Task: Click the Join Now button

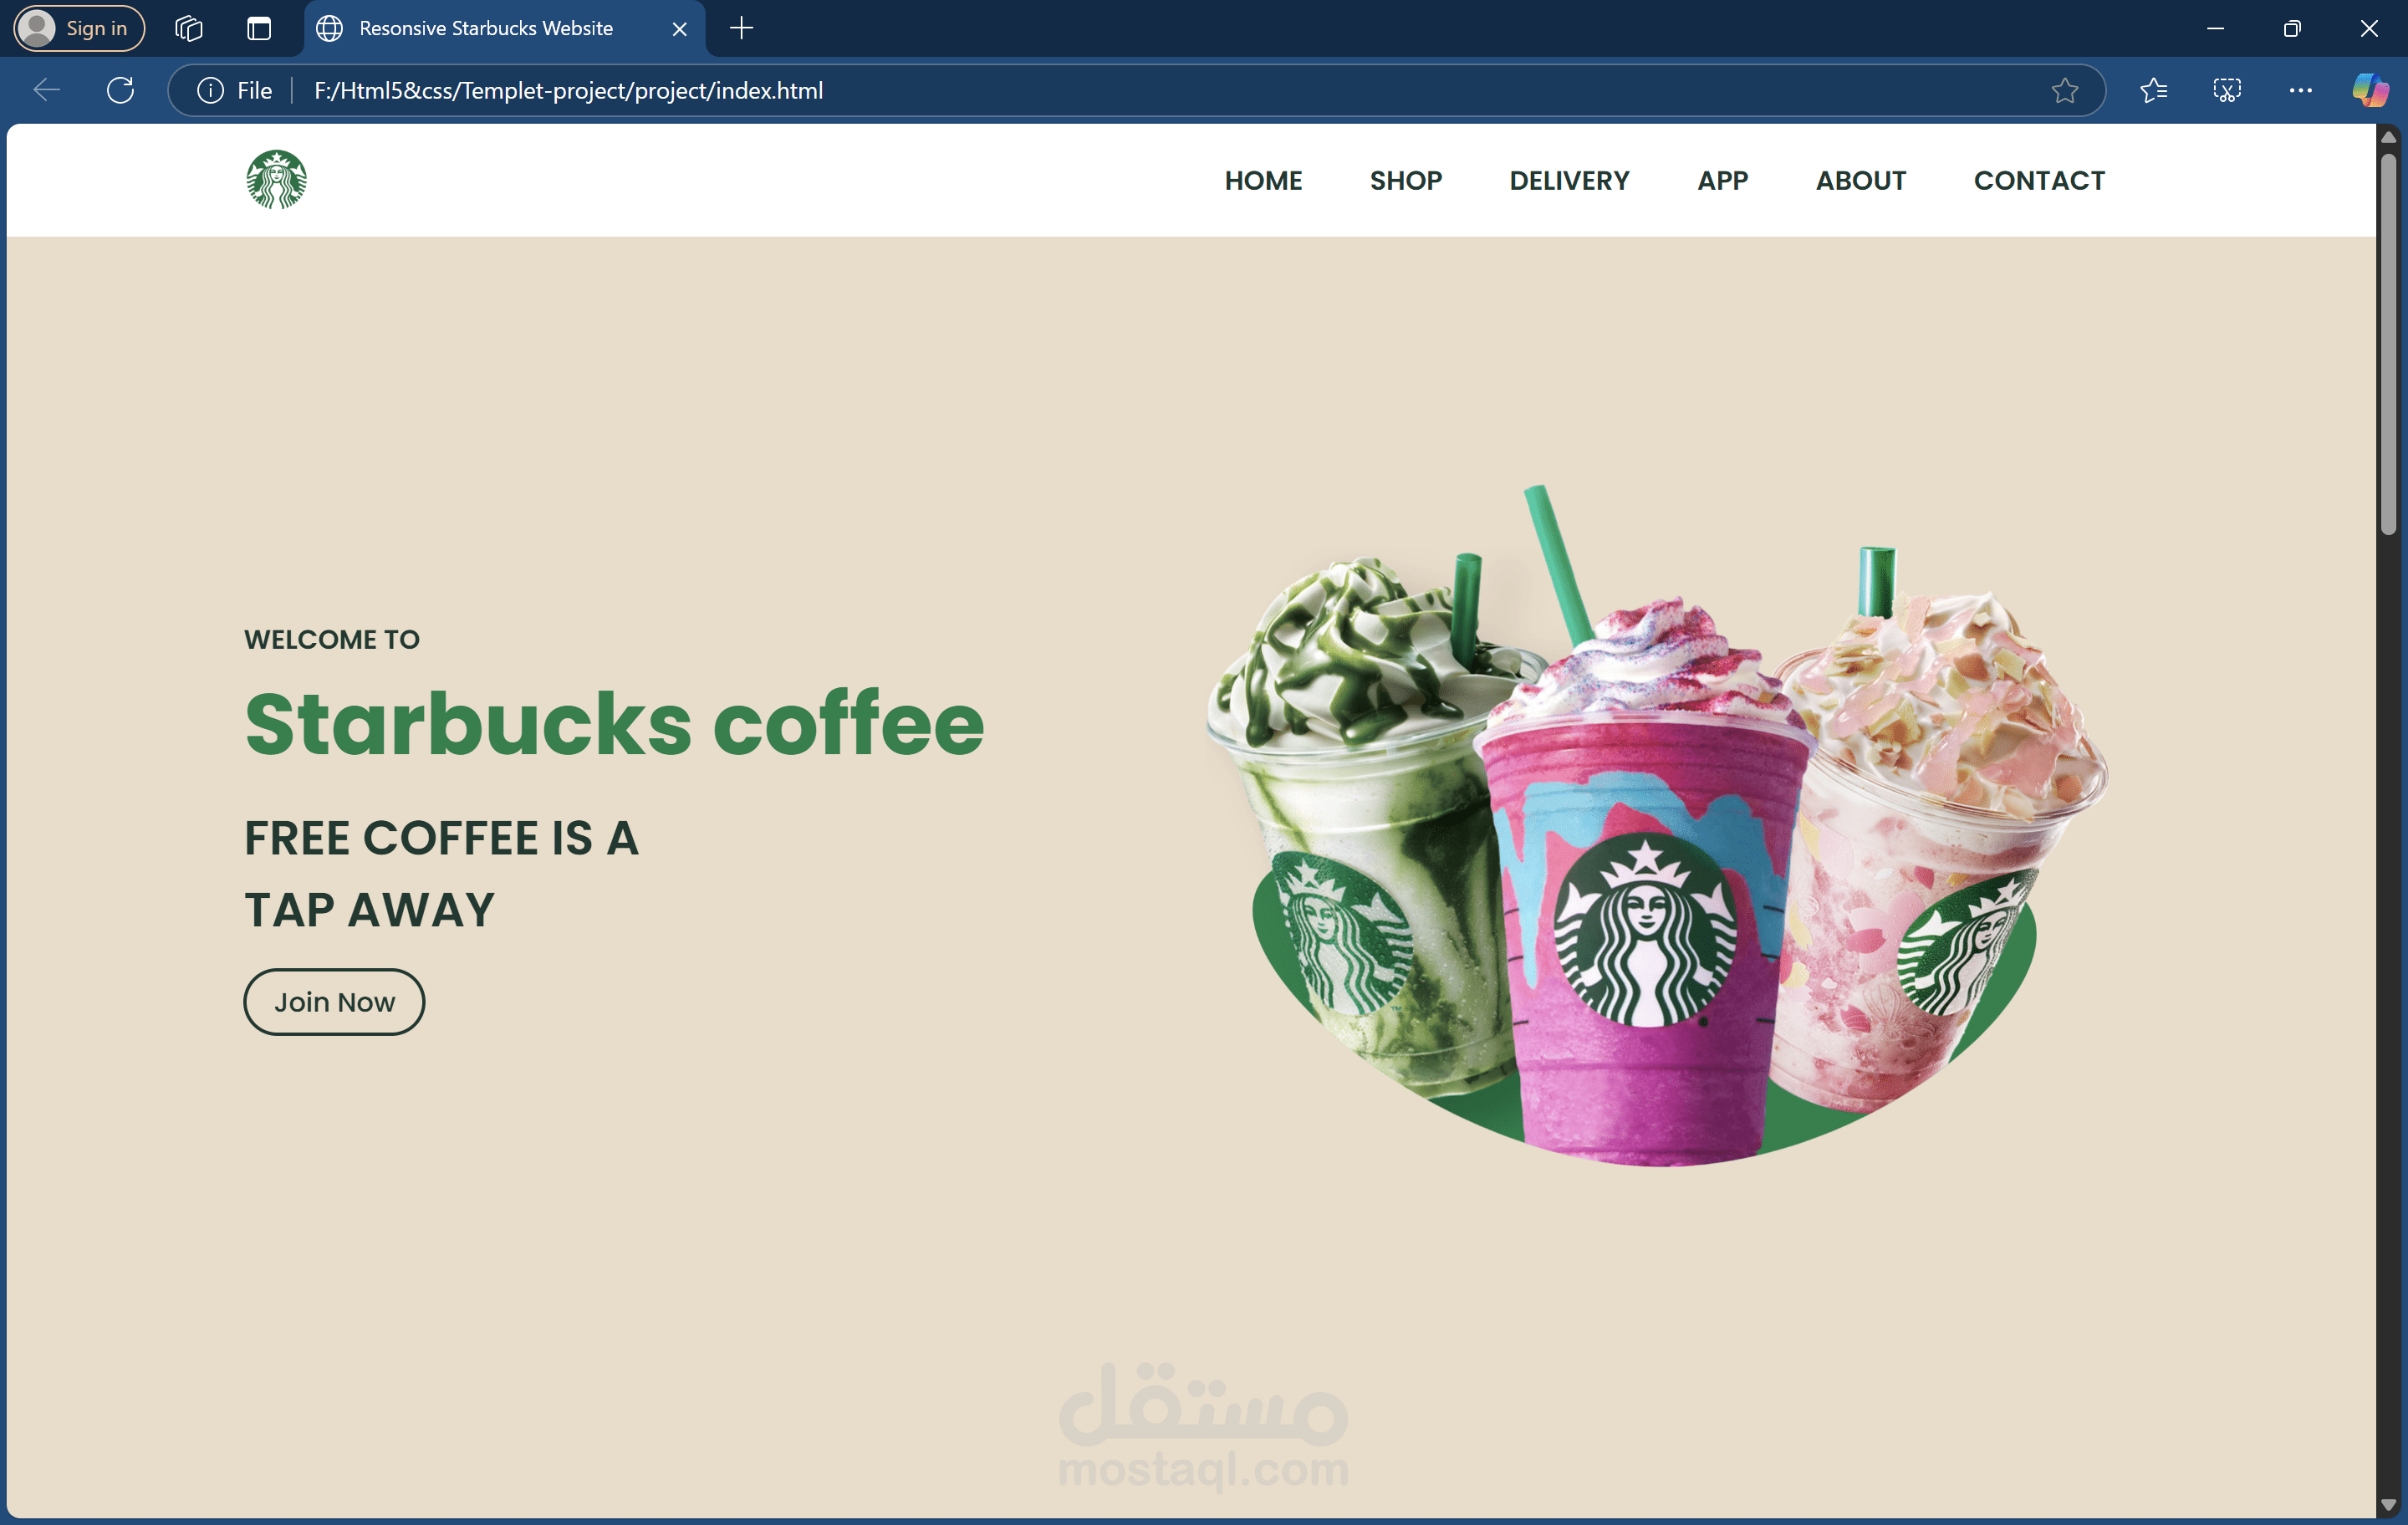Action: (x=334, y=1001)
